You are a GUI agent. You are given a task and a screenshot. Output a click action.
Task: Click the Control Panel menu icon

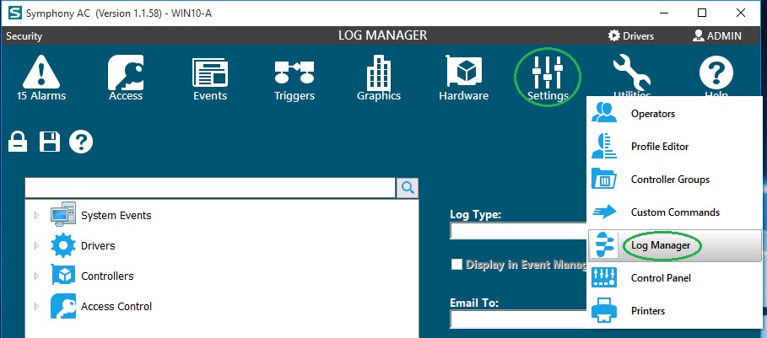[604, 277]
